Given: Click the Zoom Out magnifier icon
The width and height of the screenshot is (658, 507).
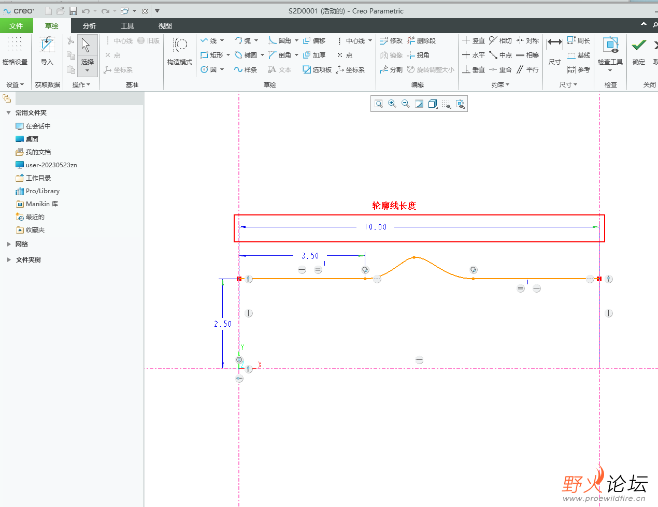Looking at the screenshot, I should [x=406, y=104].
